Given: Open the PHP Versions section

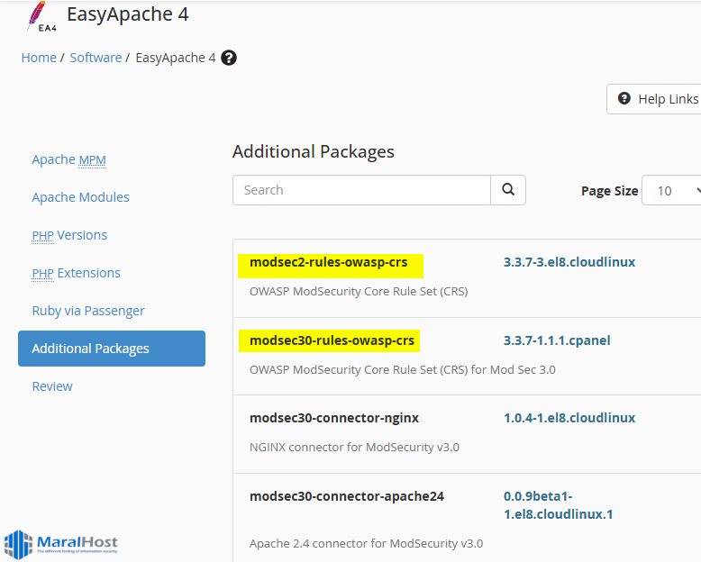Looking at the screenshot, I should [x=69, y=235].
